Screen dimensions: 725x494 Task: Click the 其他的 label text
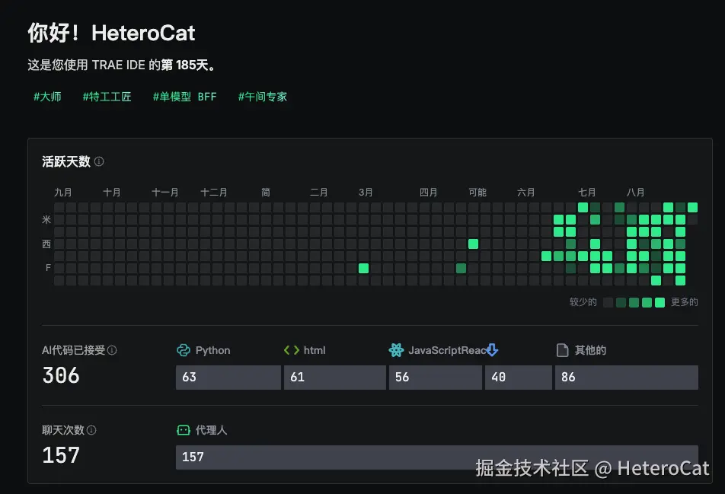tap(590, 350)
